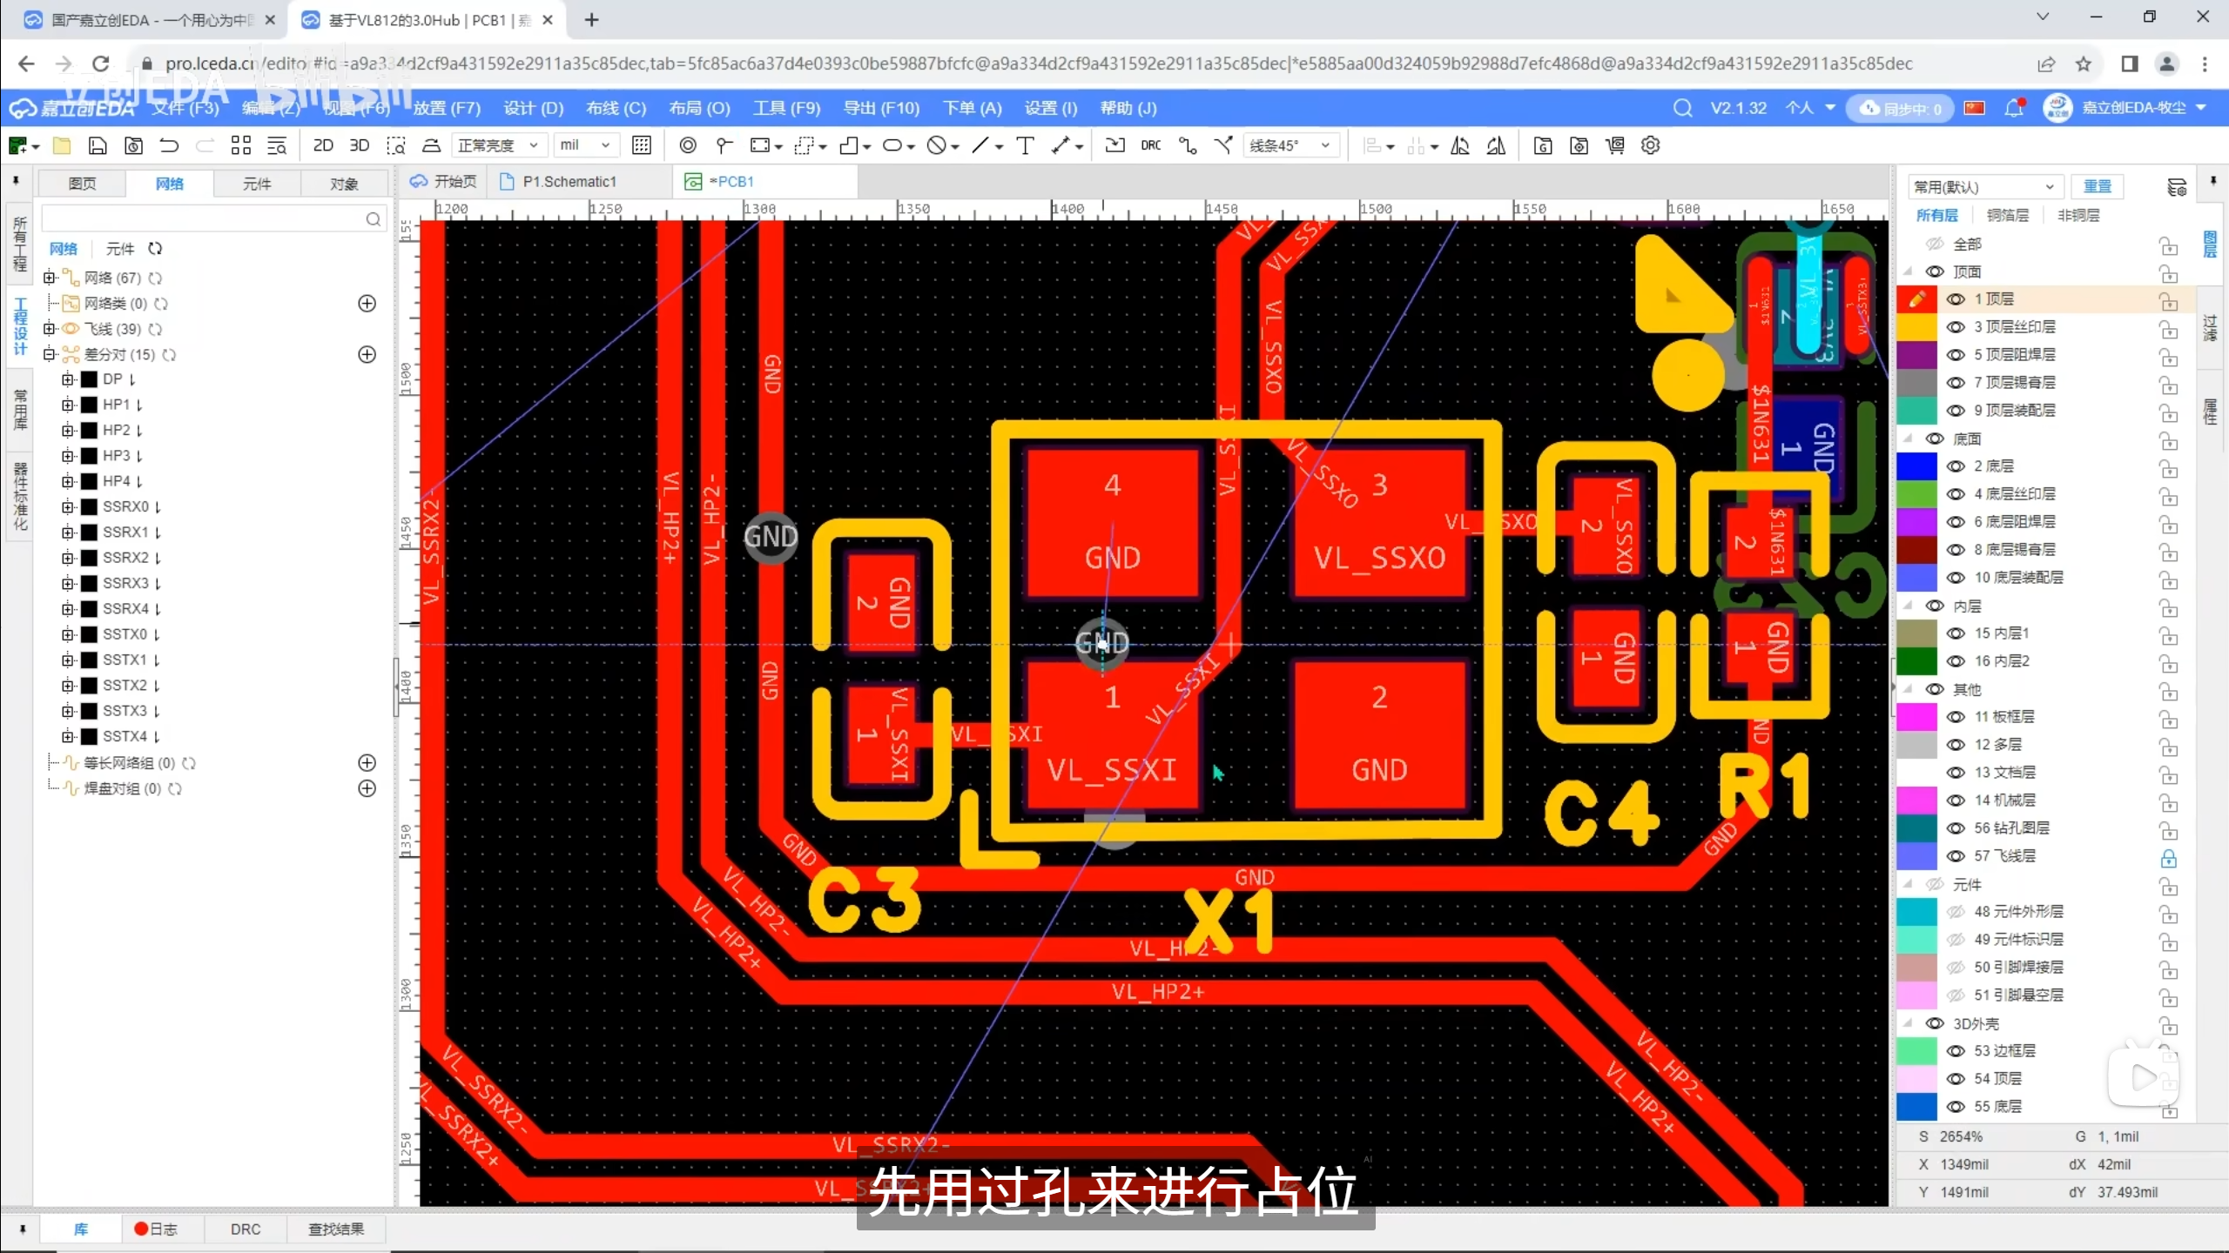
Task: Open the settings gear in toolbar
Action: (1650, 145)
